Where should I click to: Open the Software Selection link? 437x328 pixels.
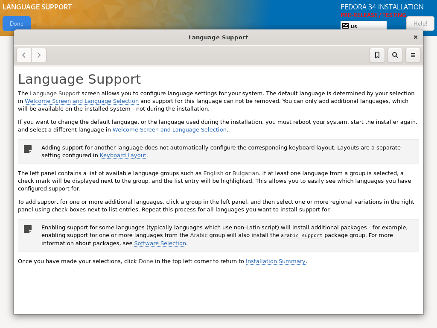click(160, 243)
